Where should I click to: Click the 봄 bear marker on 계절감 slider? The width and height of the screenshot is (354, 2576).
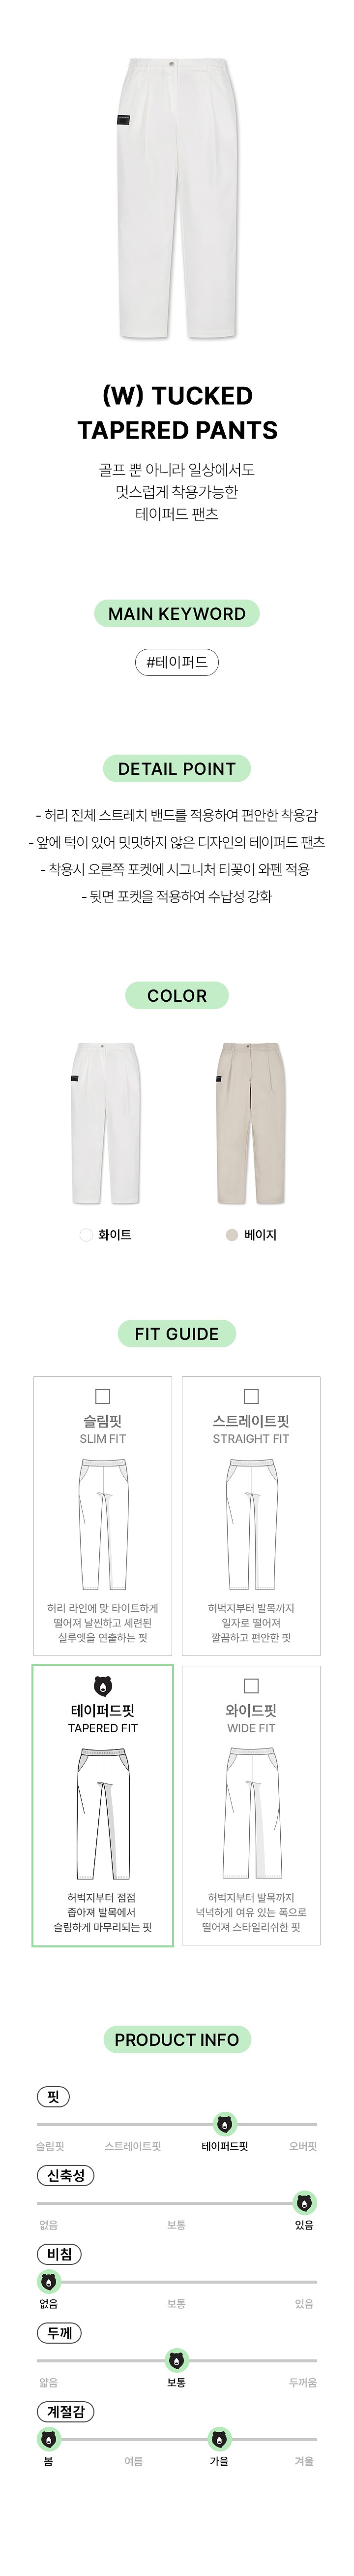[48, 2439]
